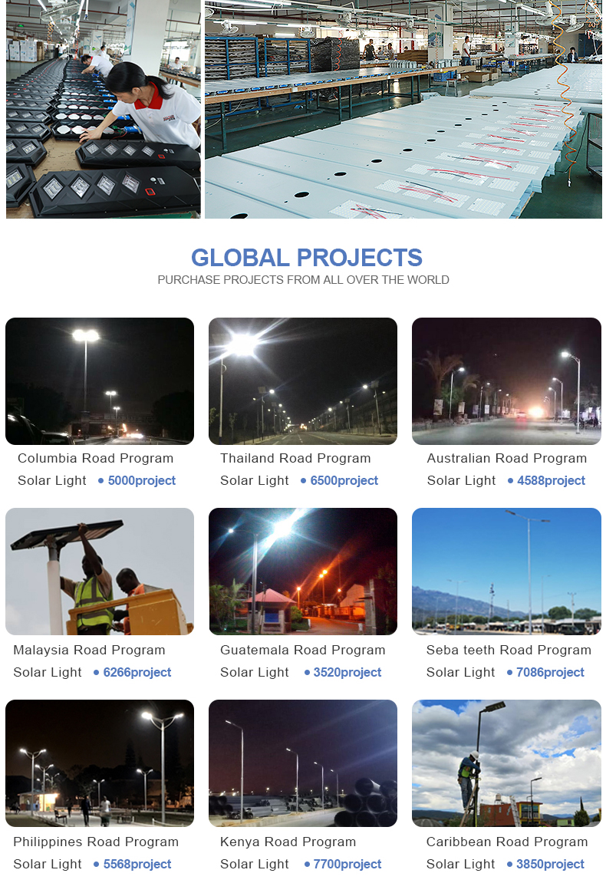Click the Thailand Road Program title
This screenshot has height=883, width=606.
coord(295,459)
